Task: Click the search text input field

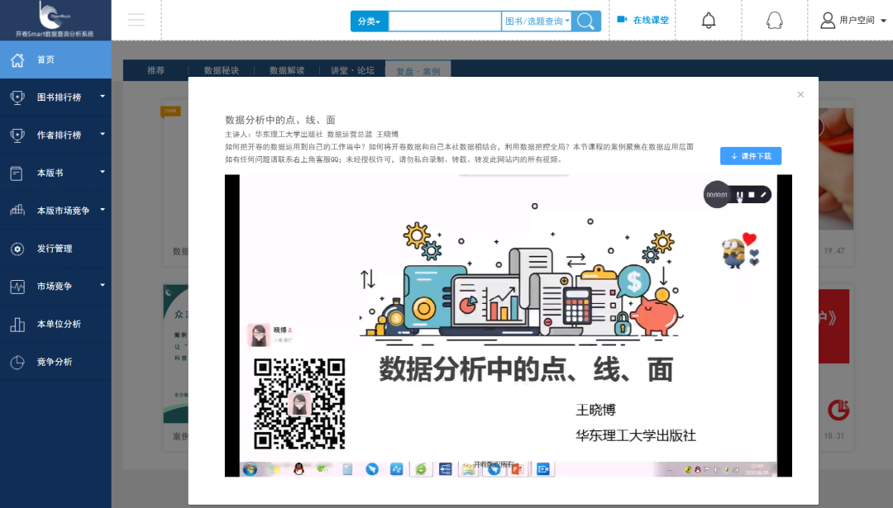Action: 445,21
